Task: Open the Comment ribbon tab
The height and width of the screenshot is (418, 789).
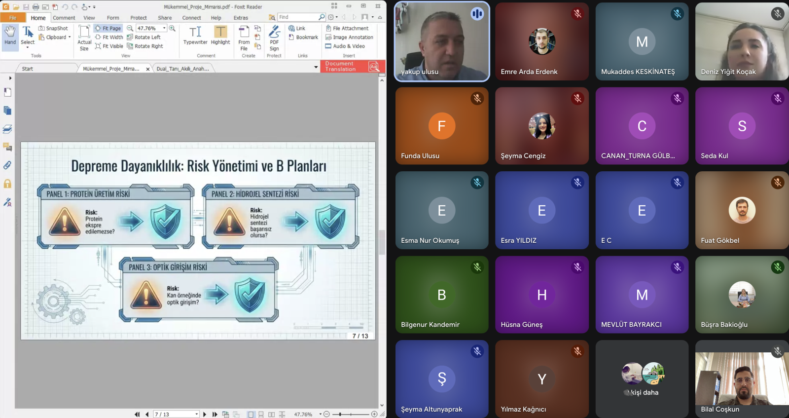Action: pyautogui.click(x=64, y=18)
